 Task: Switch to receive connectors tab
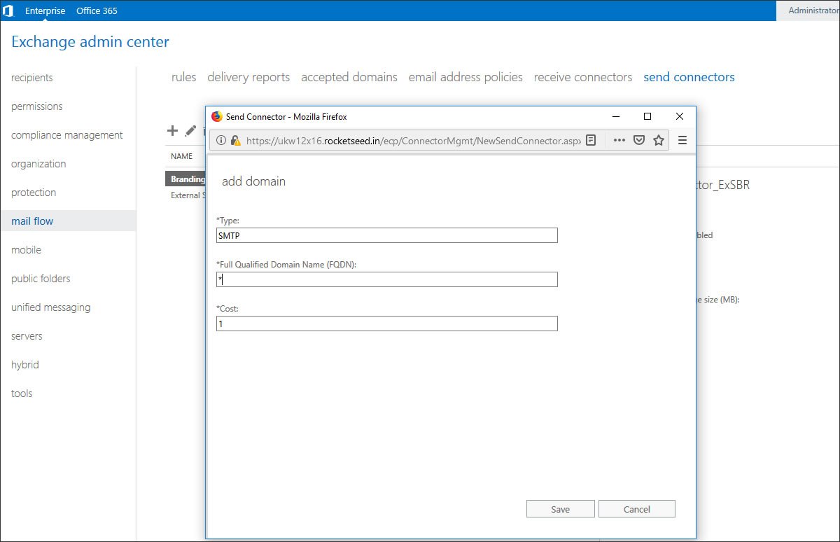pos(582,77)
